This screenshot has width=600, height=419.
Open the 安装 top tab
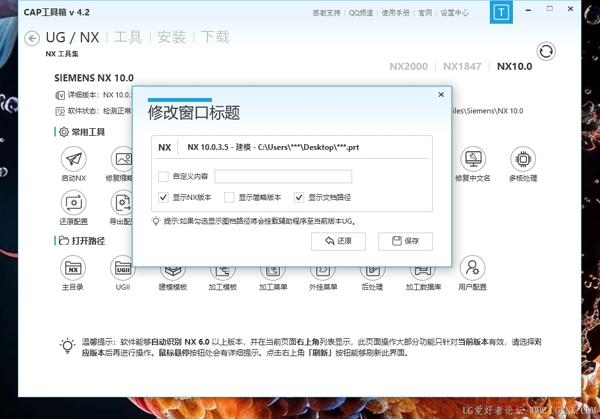[172, 38]
